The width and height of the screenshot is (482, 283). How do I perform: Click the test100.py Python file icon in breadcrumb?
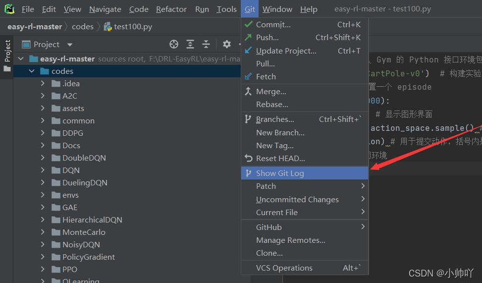pos(107,27)
